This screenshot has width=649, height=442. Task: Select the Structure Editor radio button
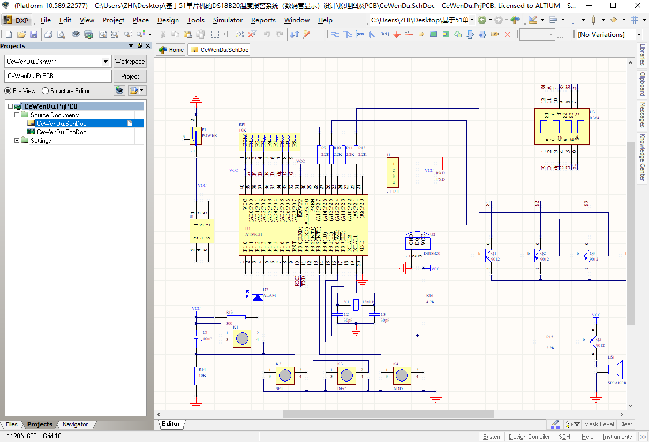[x=45, y=91]
